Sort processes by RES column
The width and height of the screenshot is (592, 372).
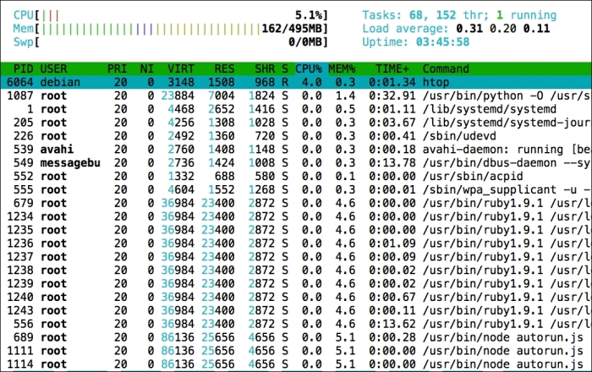pos(224,68)
